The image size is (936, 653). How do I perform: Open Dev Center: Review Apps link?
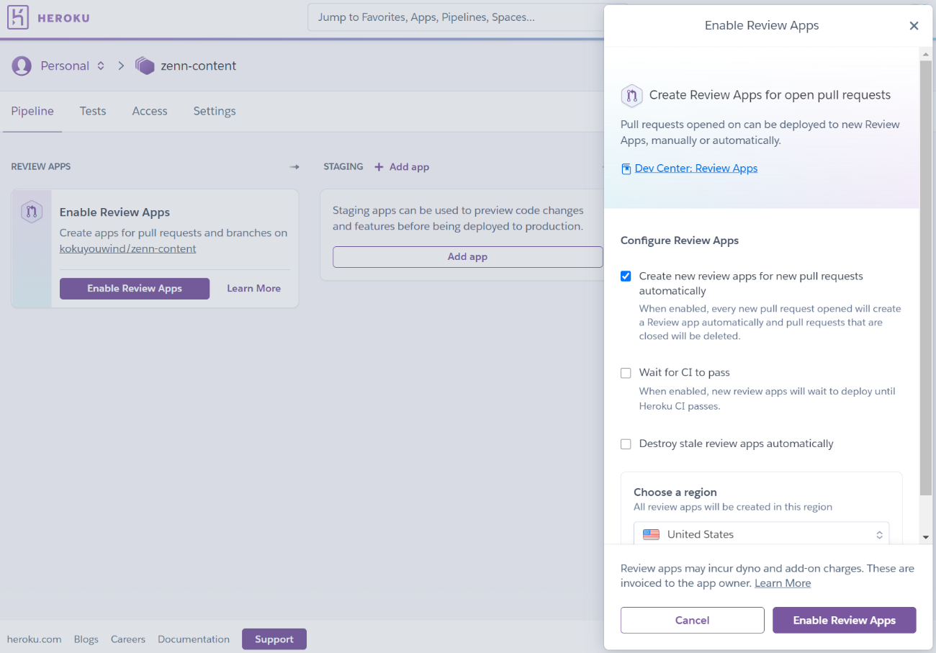696,168
